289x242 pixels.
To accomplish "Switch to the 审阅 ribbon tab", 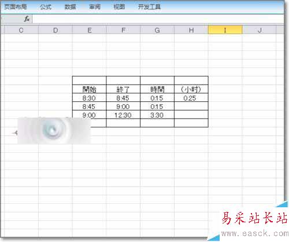I will tap(95, 7).
